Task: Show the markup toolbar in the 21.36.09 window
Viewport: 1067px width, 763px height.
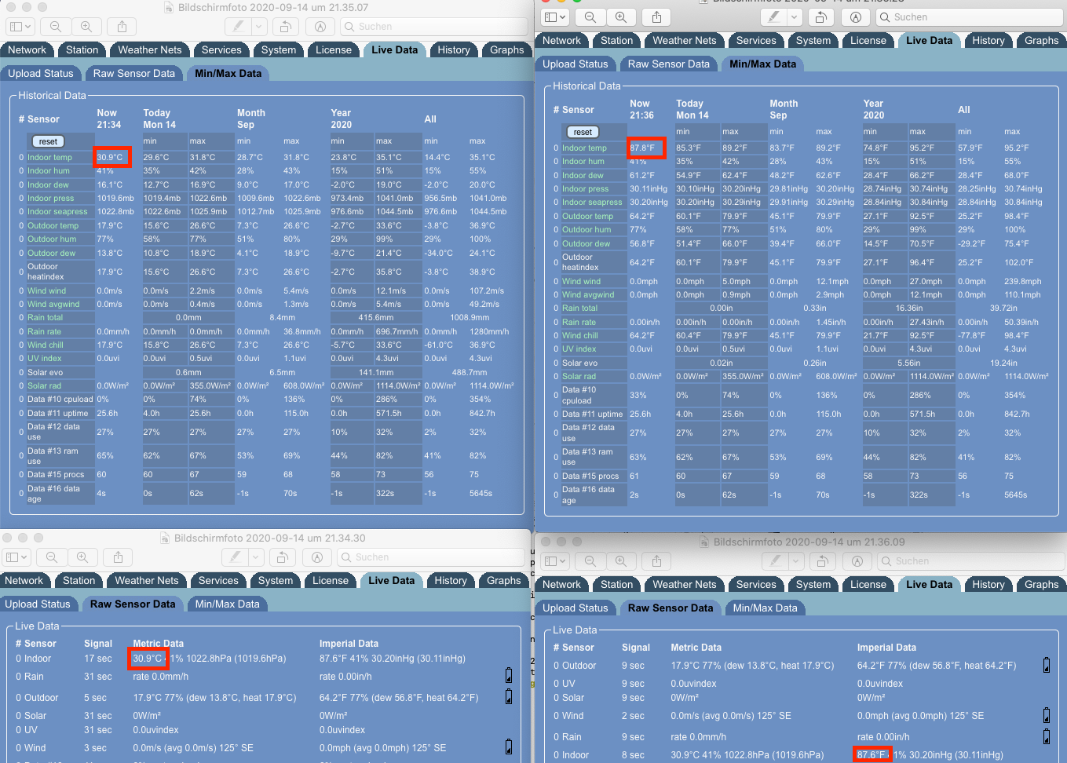Action: [x=857, y=560]
